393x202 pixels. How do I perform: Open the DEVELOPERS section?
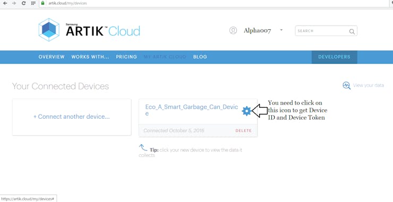[x=335, y=57]
